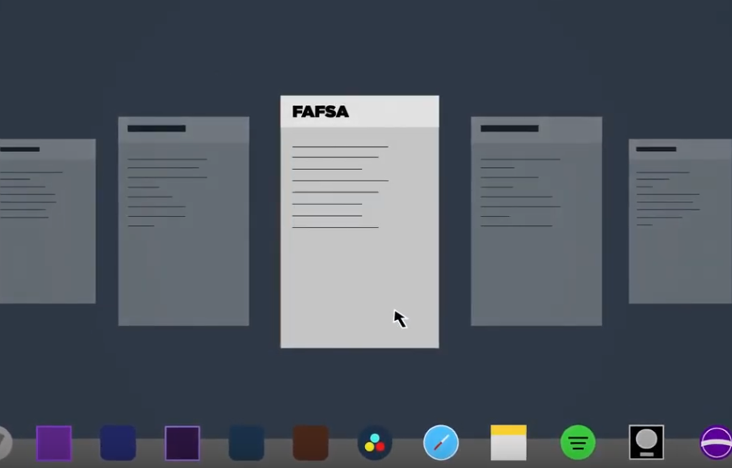Open the brown square dock icon

310,443
